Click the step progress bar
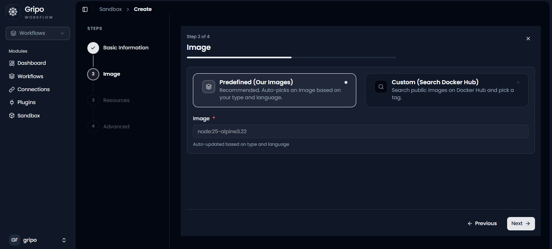Viewport: 552px width, 249px height. point(292,57)
